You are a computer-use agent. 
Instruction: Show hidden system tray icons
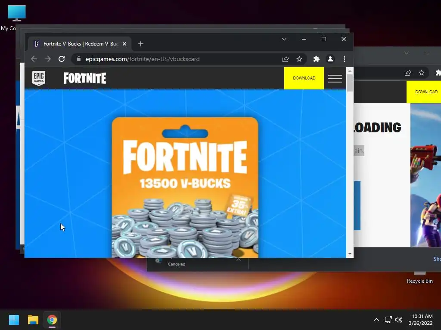(x=376, y=320)
